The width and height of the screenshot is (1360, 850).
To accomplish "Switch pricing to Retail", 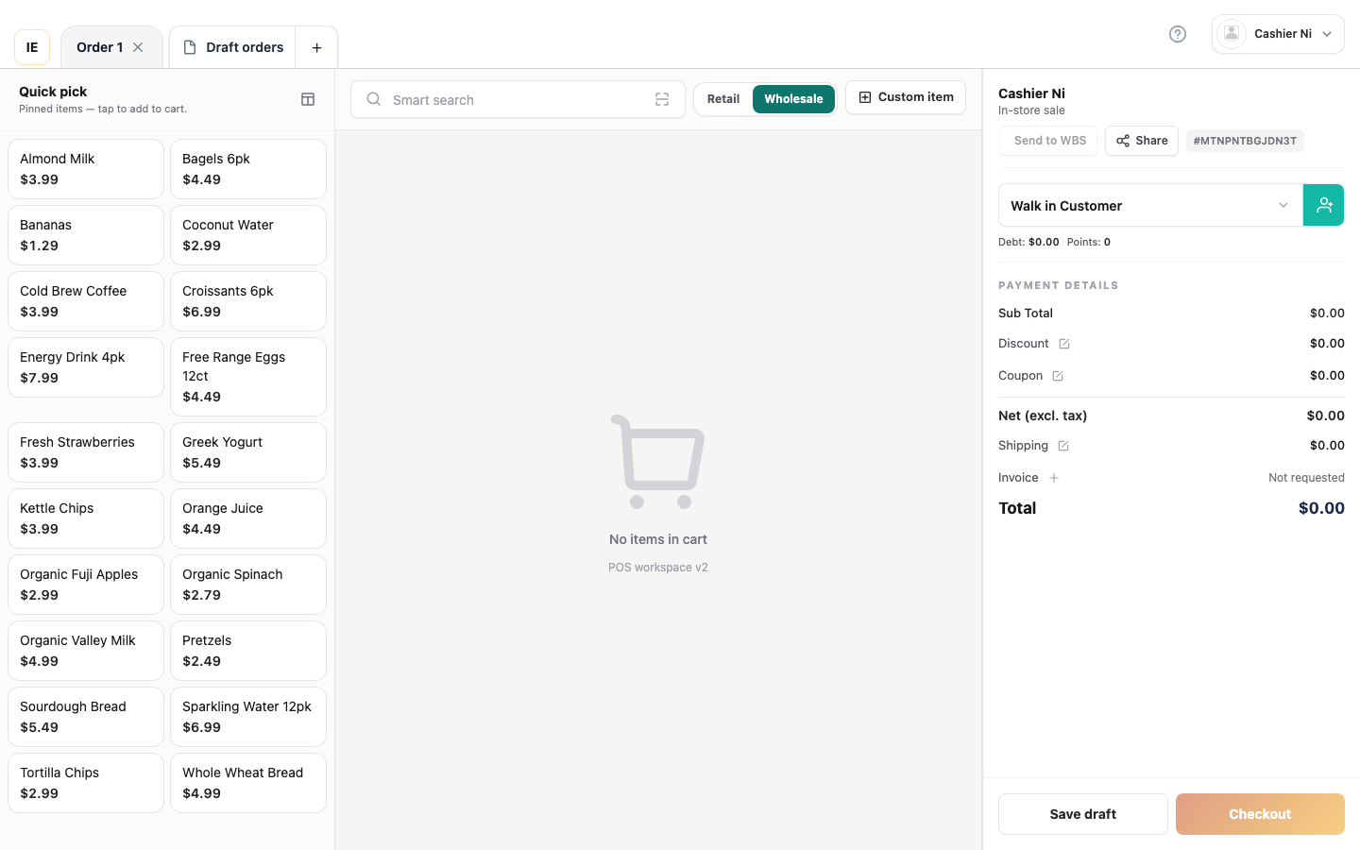I will point(723,99).
